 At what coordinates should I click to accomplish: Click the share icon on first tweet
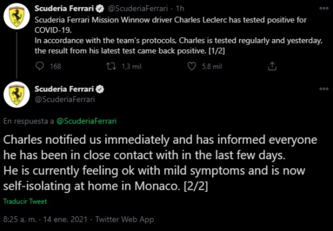[272, 67]
